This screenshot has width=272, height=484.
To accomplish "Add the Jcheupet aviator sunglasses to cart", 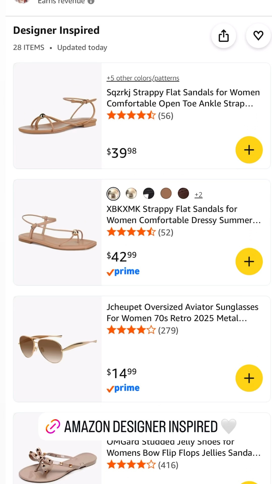I will click(x=249, y=378).
